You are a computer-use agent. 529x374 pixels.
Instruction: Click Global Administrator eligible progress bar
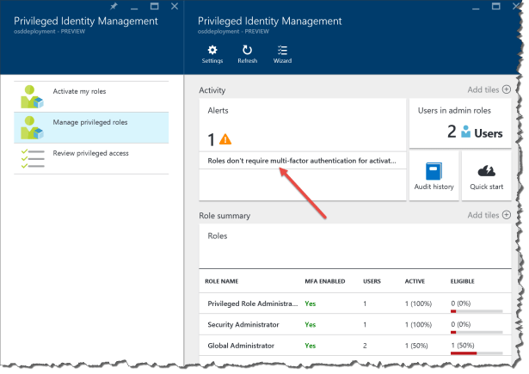coord(476,352)
